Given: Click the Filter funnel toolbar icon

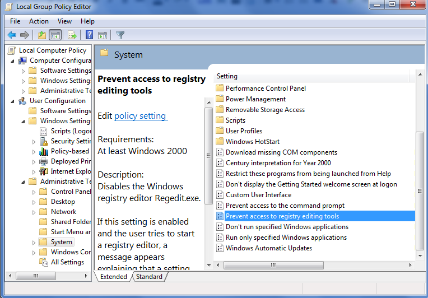Looking at the screenshot, I should click(120, 35).
